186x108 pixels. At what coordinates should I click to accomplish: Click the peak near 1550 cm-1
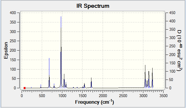[84, 86]
